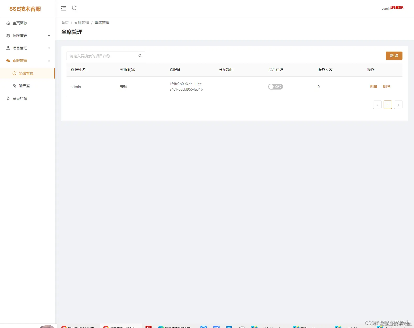Screen dimensions: 414x328
Task: Click the magnifier search icon
Action: coord(140,56)
